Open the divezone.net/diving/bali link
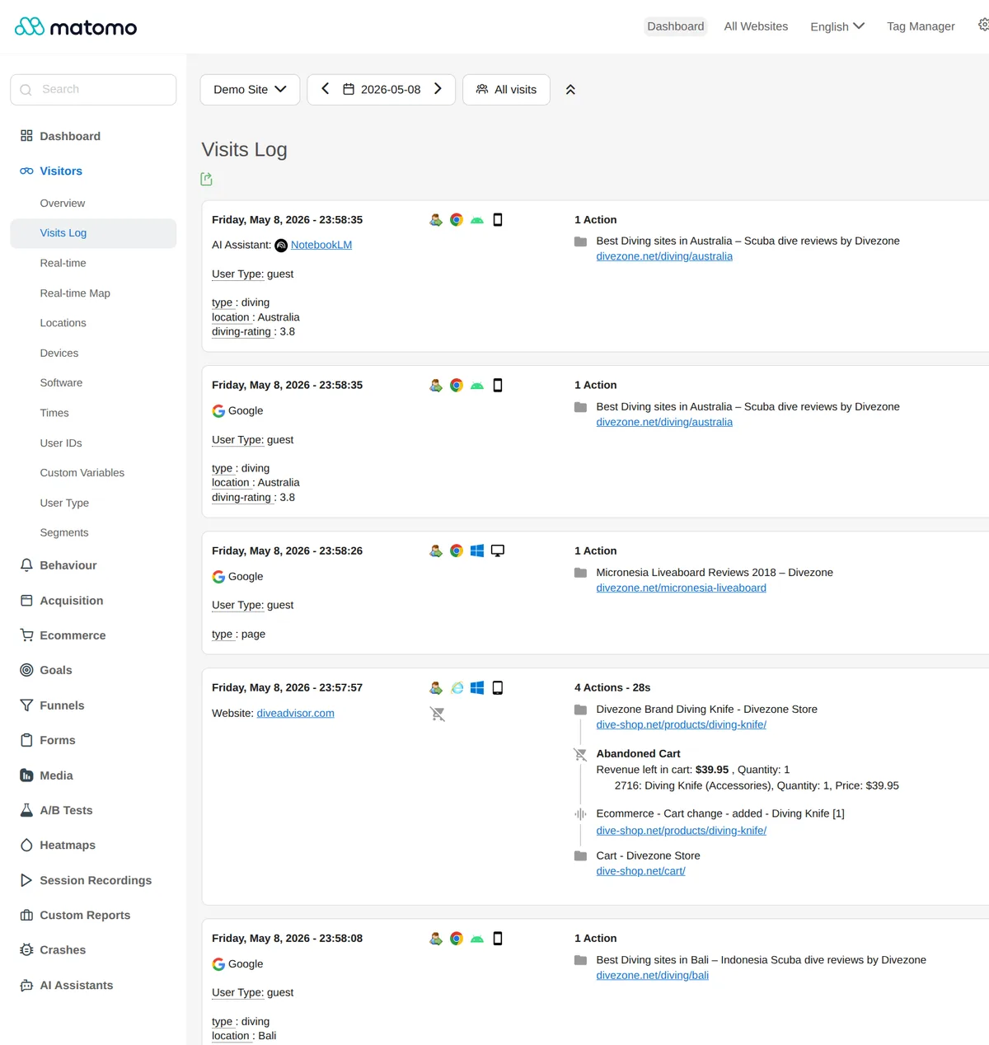This screenshot has width=989, height=1045. pyautogui.click(x=652, y=975)
